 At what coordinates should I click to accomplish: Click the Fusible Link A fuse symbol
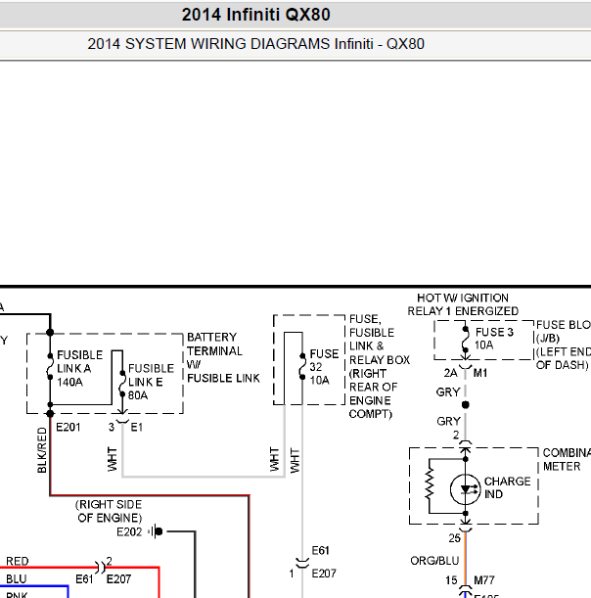[50, 366]
